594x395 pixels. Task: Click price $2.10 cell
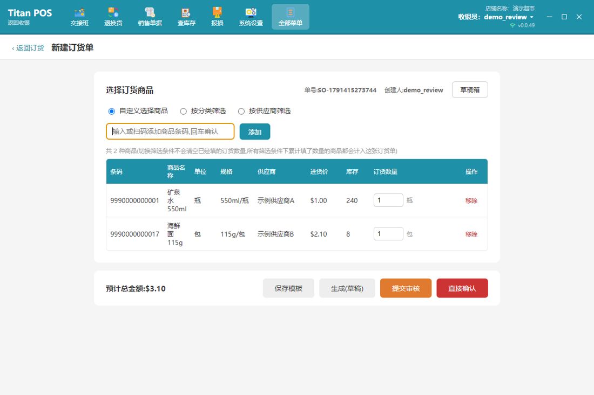319,234
